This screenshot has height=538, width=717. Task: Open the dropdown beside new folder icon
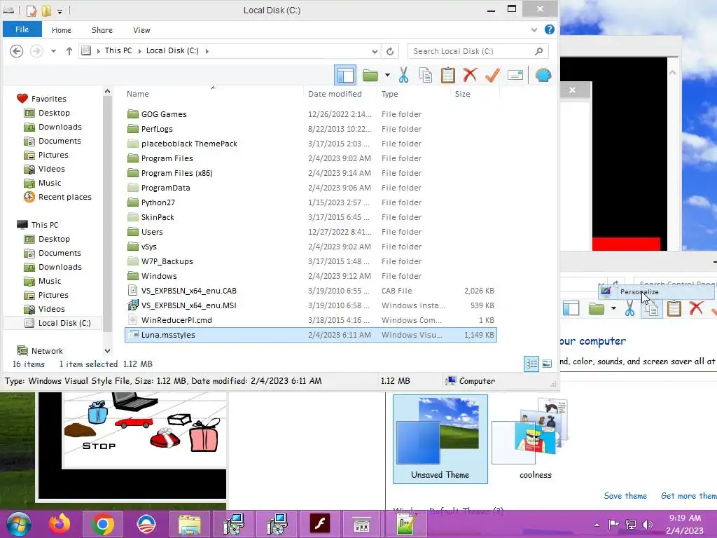tap(387, 75)
